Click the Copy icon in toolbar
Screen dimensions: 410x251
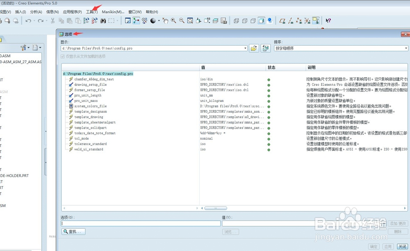coord(61,21)
